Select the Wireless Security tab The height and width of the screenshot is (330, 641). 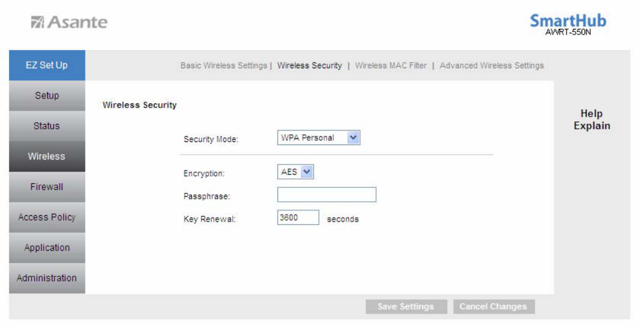click(x=310, y=65)
